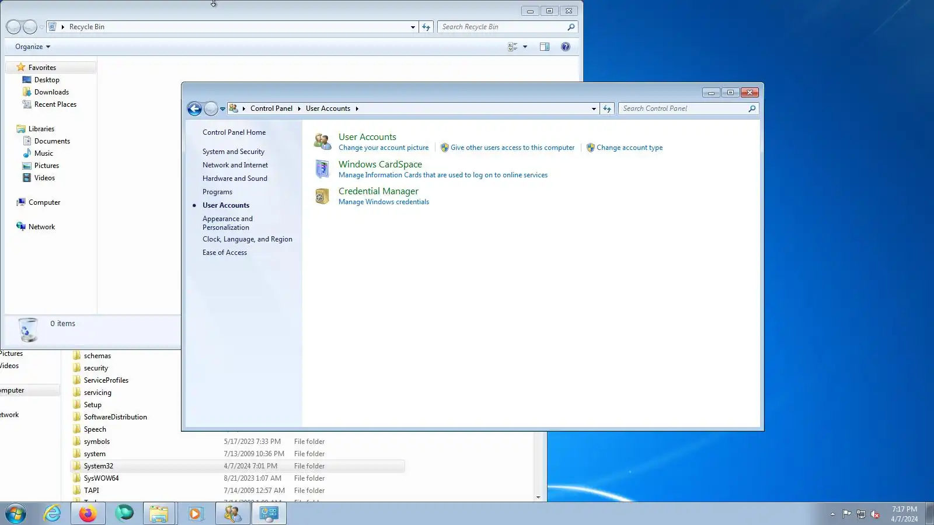
Task: Select Documents library in navigation pane
Action: (x=52, y=141)
